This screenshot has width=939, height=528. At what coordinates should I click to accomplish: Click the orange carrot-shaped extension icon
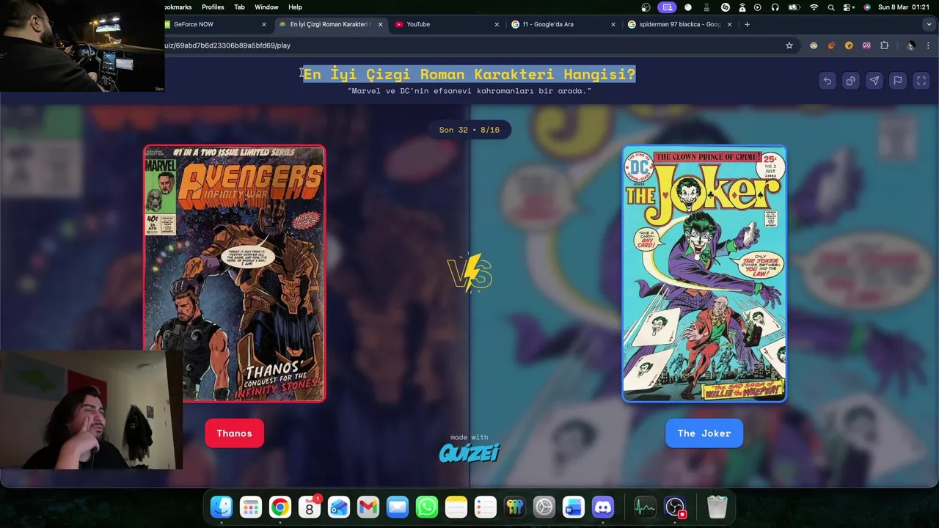pos(831,45)
